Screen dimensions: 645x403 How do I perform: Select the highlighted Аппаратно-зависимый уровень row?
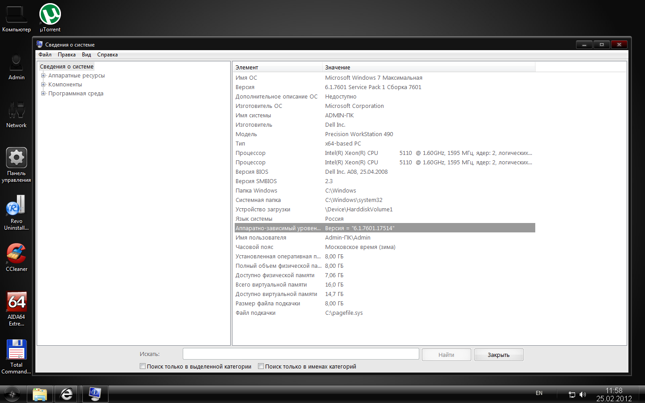[384, 228]
